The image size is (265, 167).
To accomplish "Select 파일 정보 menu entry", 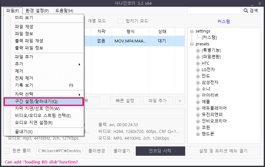I will click(44, 34).
